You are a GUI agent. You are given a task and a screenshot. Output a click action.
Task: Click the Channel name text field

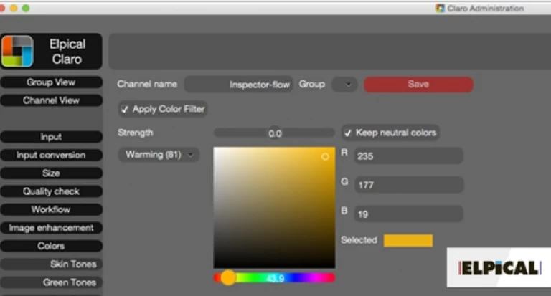coord(239,85)
